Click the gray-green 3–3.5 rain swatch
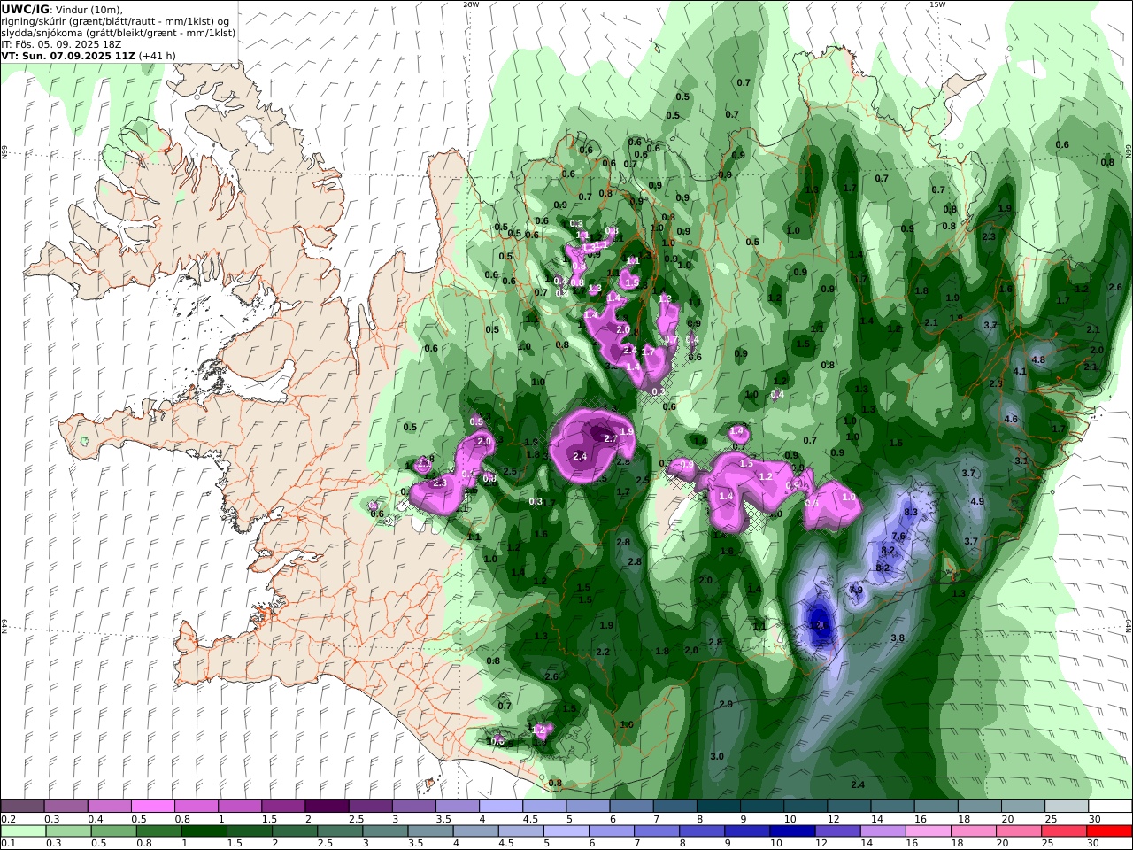Image resolution: width=1133 pixels, height=850 pixels. coord(386,831)
